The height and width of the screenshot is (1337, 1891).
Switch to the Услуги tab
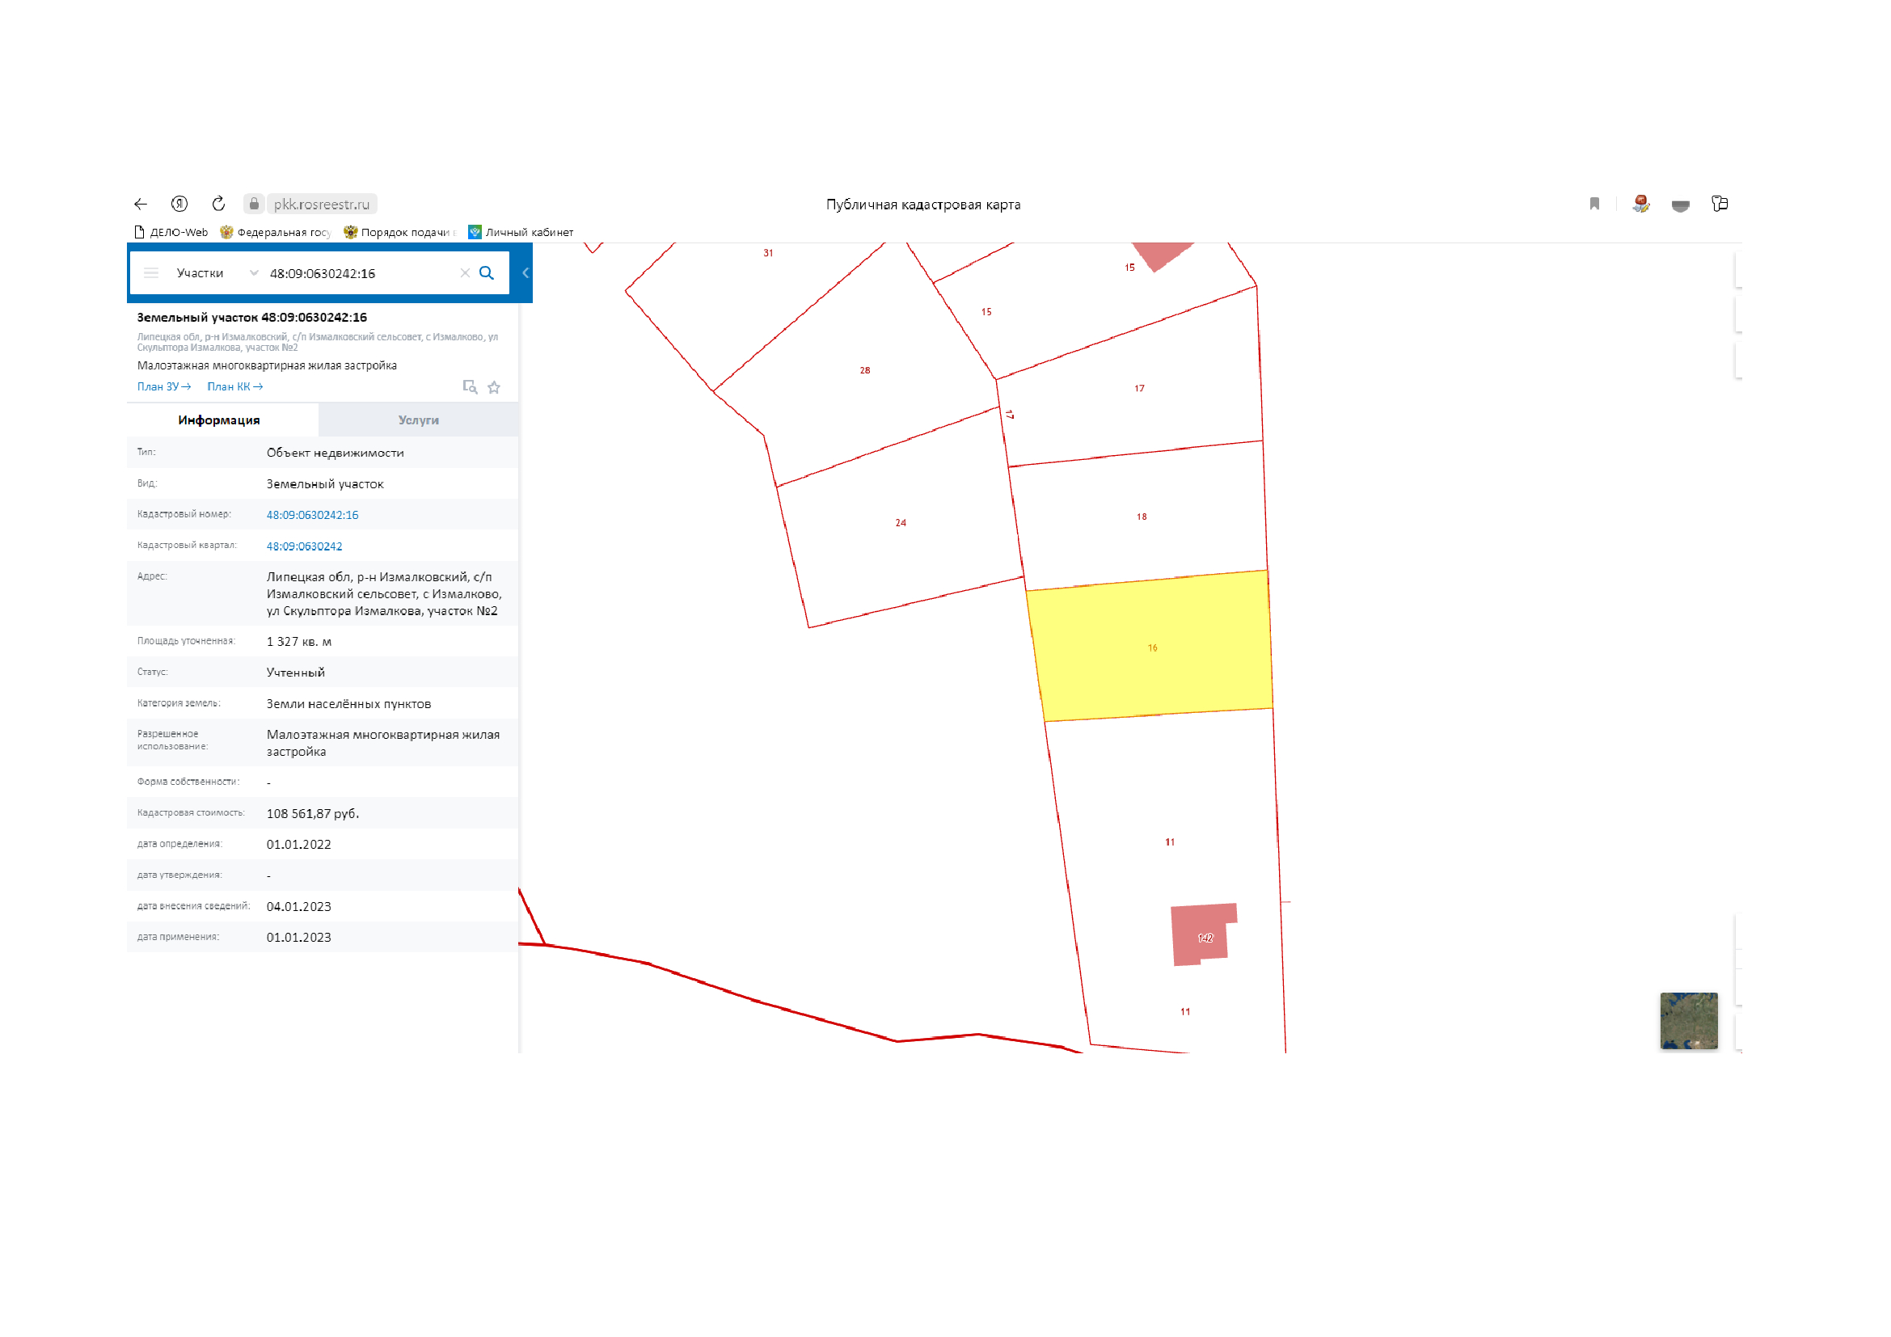(419, 420)
